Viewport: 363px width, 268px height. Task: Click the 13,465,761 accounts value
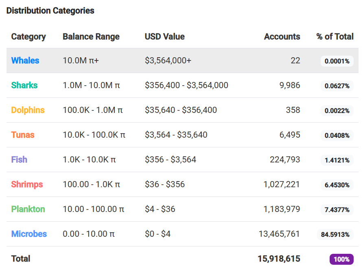[280, 234]
